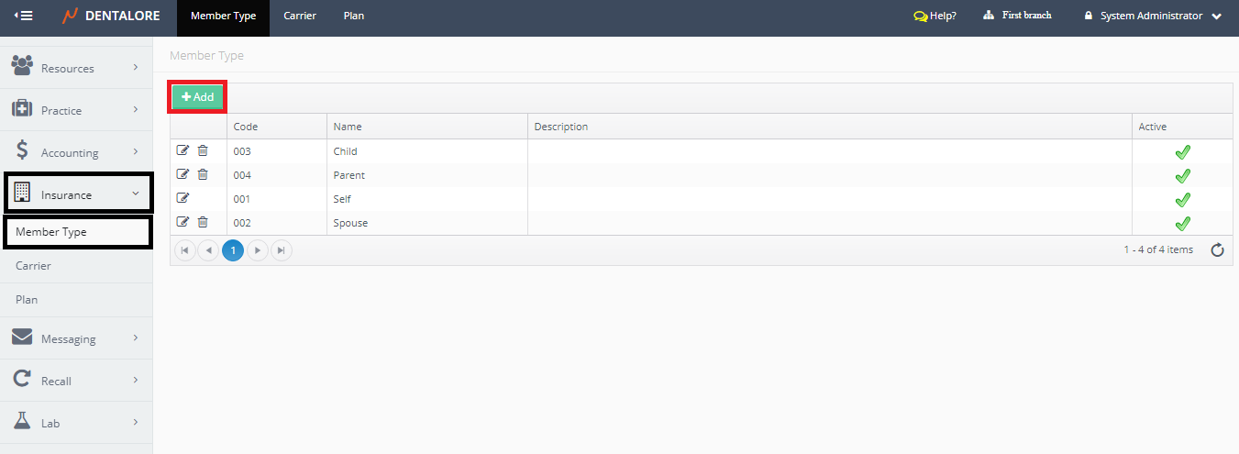Toggle the Active checkmark for Spouse
Screen dimensions: 1239x454
1182,223
